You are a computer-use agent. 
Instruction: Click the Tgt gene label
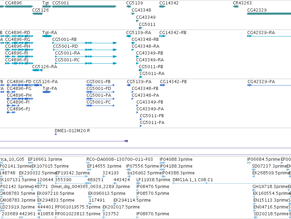point(45,3)
